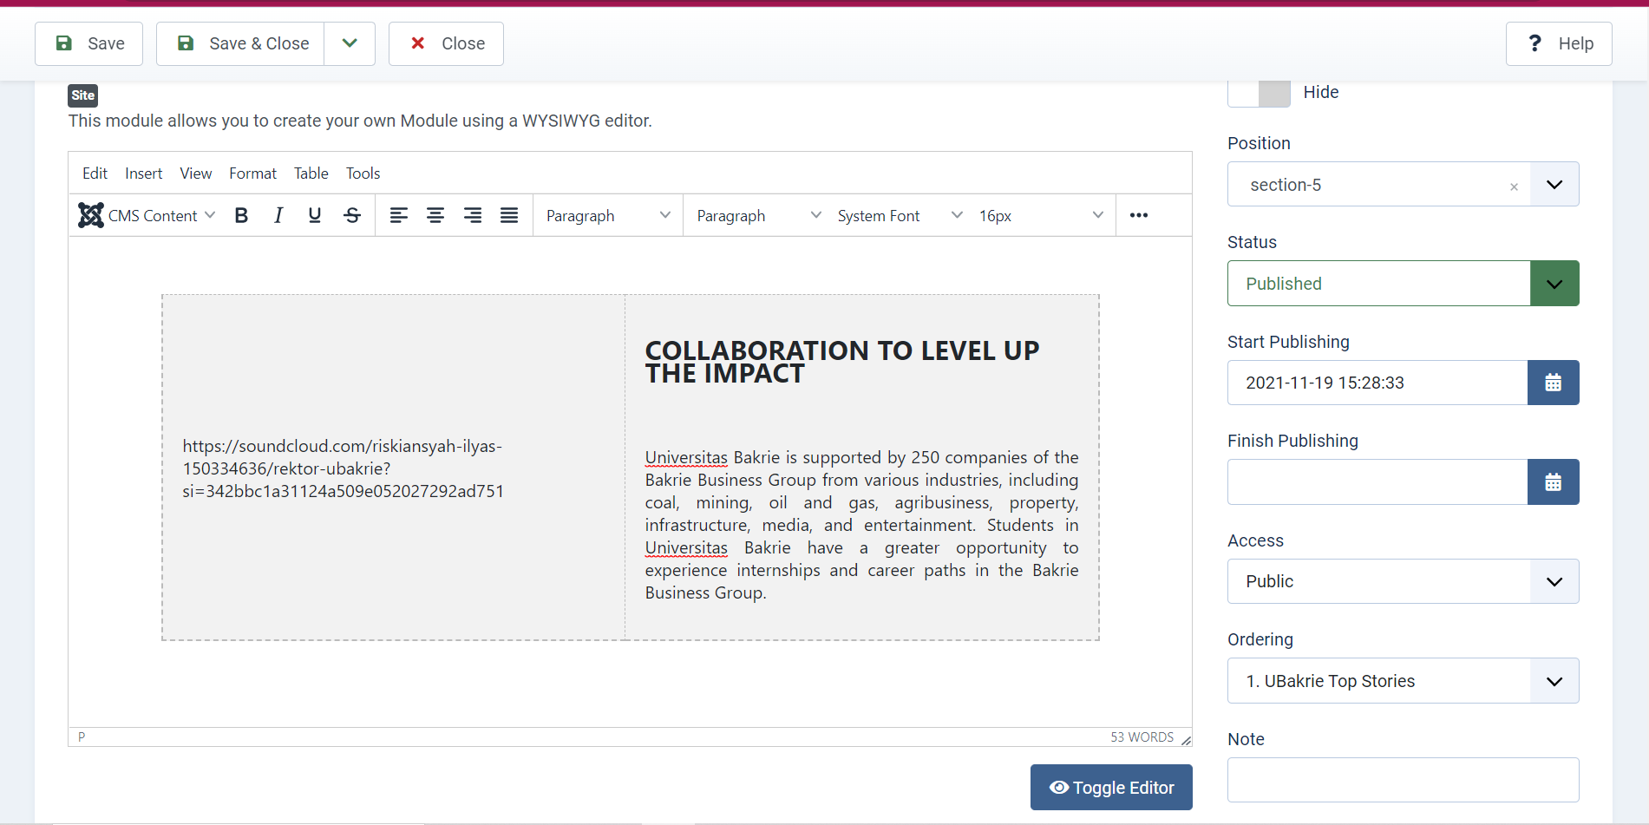The height and width of the screenshot is (825, 1649).
Task: Expand the Save & Close options arrow
Action: (350, 43)
